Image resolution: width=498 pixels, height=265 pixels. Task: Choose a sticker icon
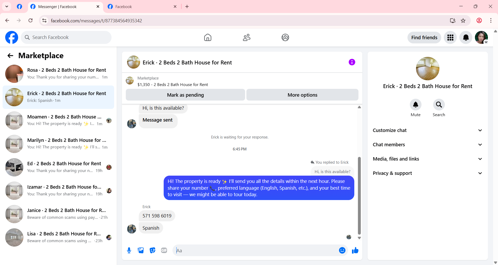coord(153,250)
